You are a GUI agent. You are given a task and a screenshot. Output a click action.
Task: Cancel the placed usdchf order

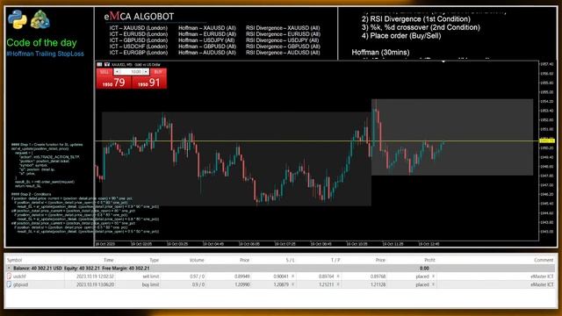(433, 276)
